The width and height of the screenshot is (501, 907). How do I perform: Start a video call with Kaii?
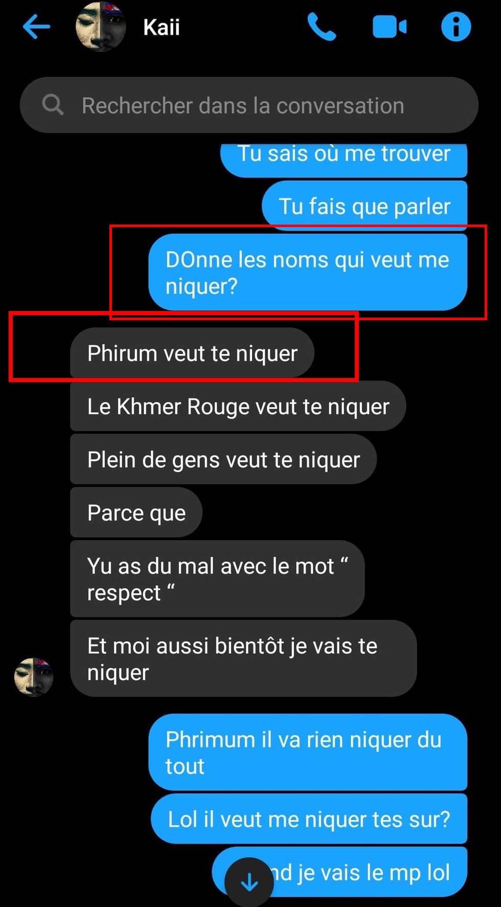(390, 27)
